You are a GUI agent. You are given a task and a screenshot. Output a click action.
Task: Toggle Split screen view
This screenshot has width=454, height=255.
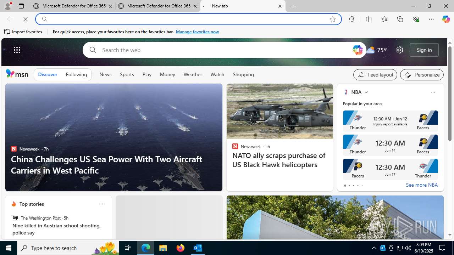(x=369, y=19)
